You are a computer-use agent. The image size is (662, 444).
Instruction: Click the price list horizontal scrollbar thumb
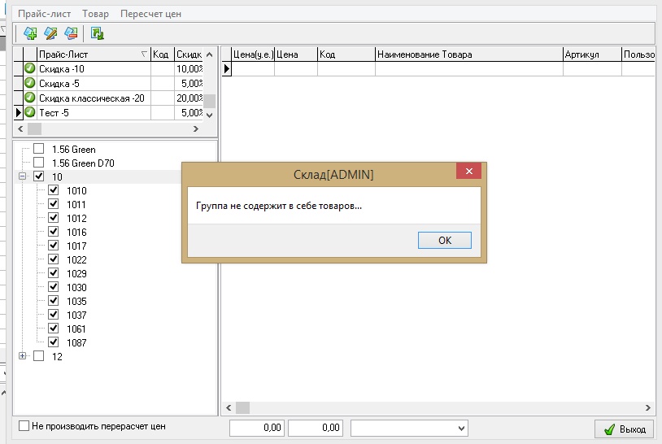(x=34, y=129)
